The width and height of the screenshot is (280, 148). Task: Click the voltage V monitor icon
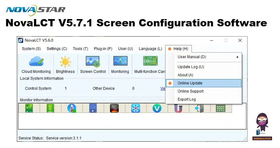(157, 108)
